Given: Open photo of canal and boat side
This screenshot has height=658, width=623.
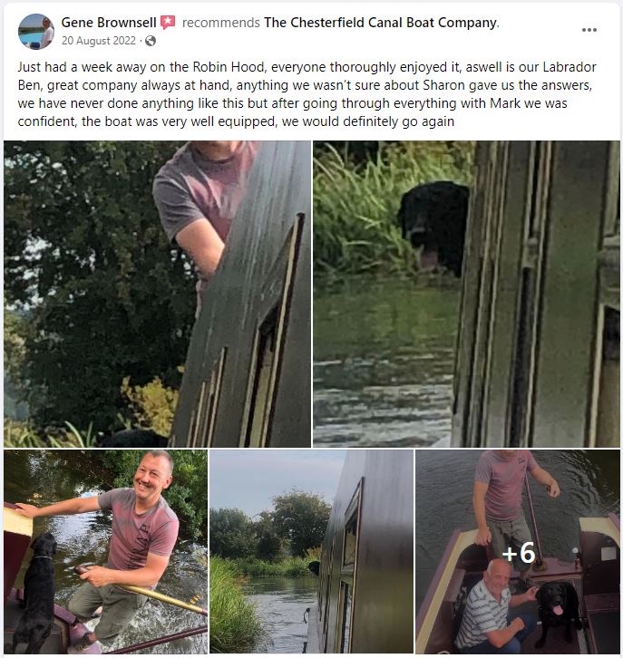Looking at the screenshot, I should [311, 551].
